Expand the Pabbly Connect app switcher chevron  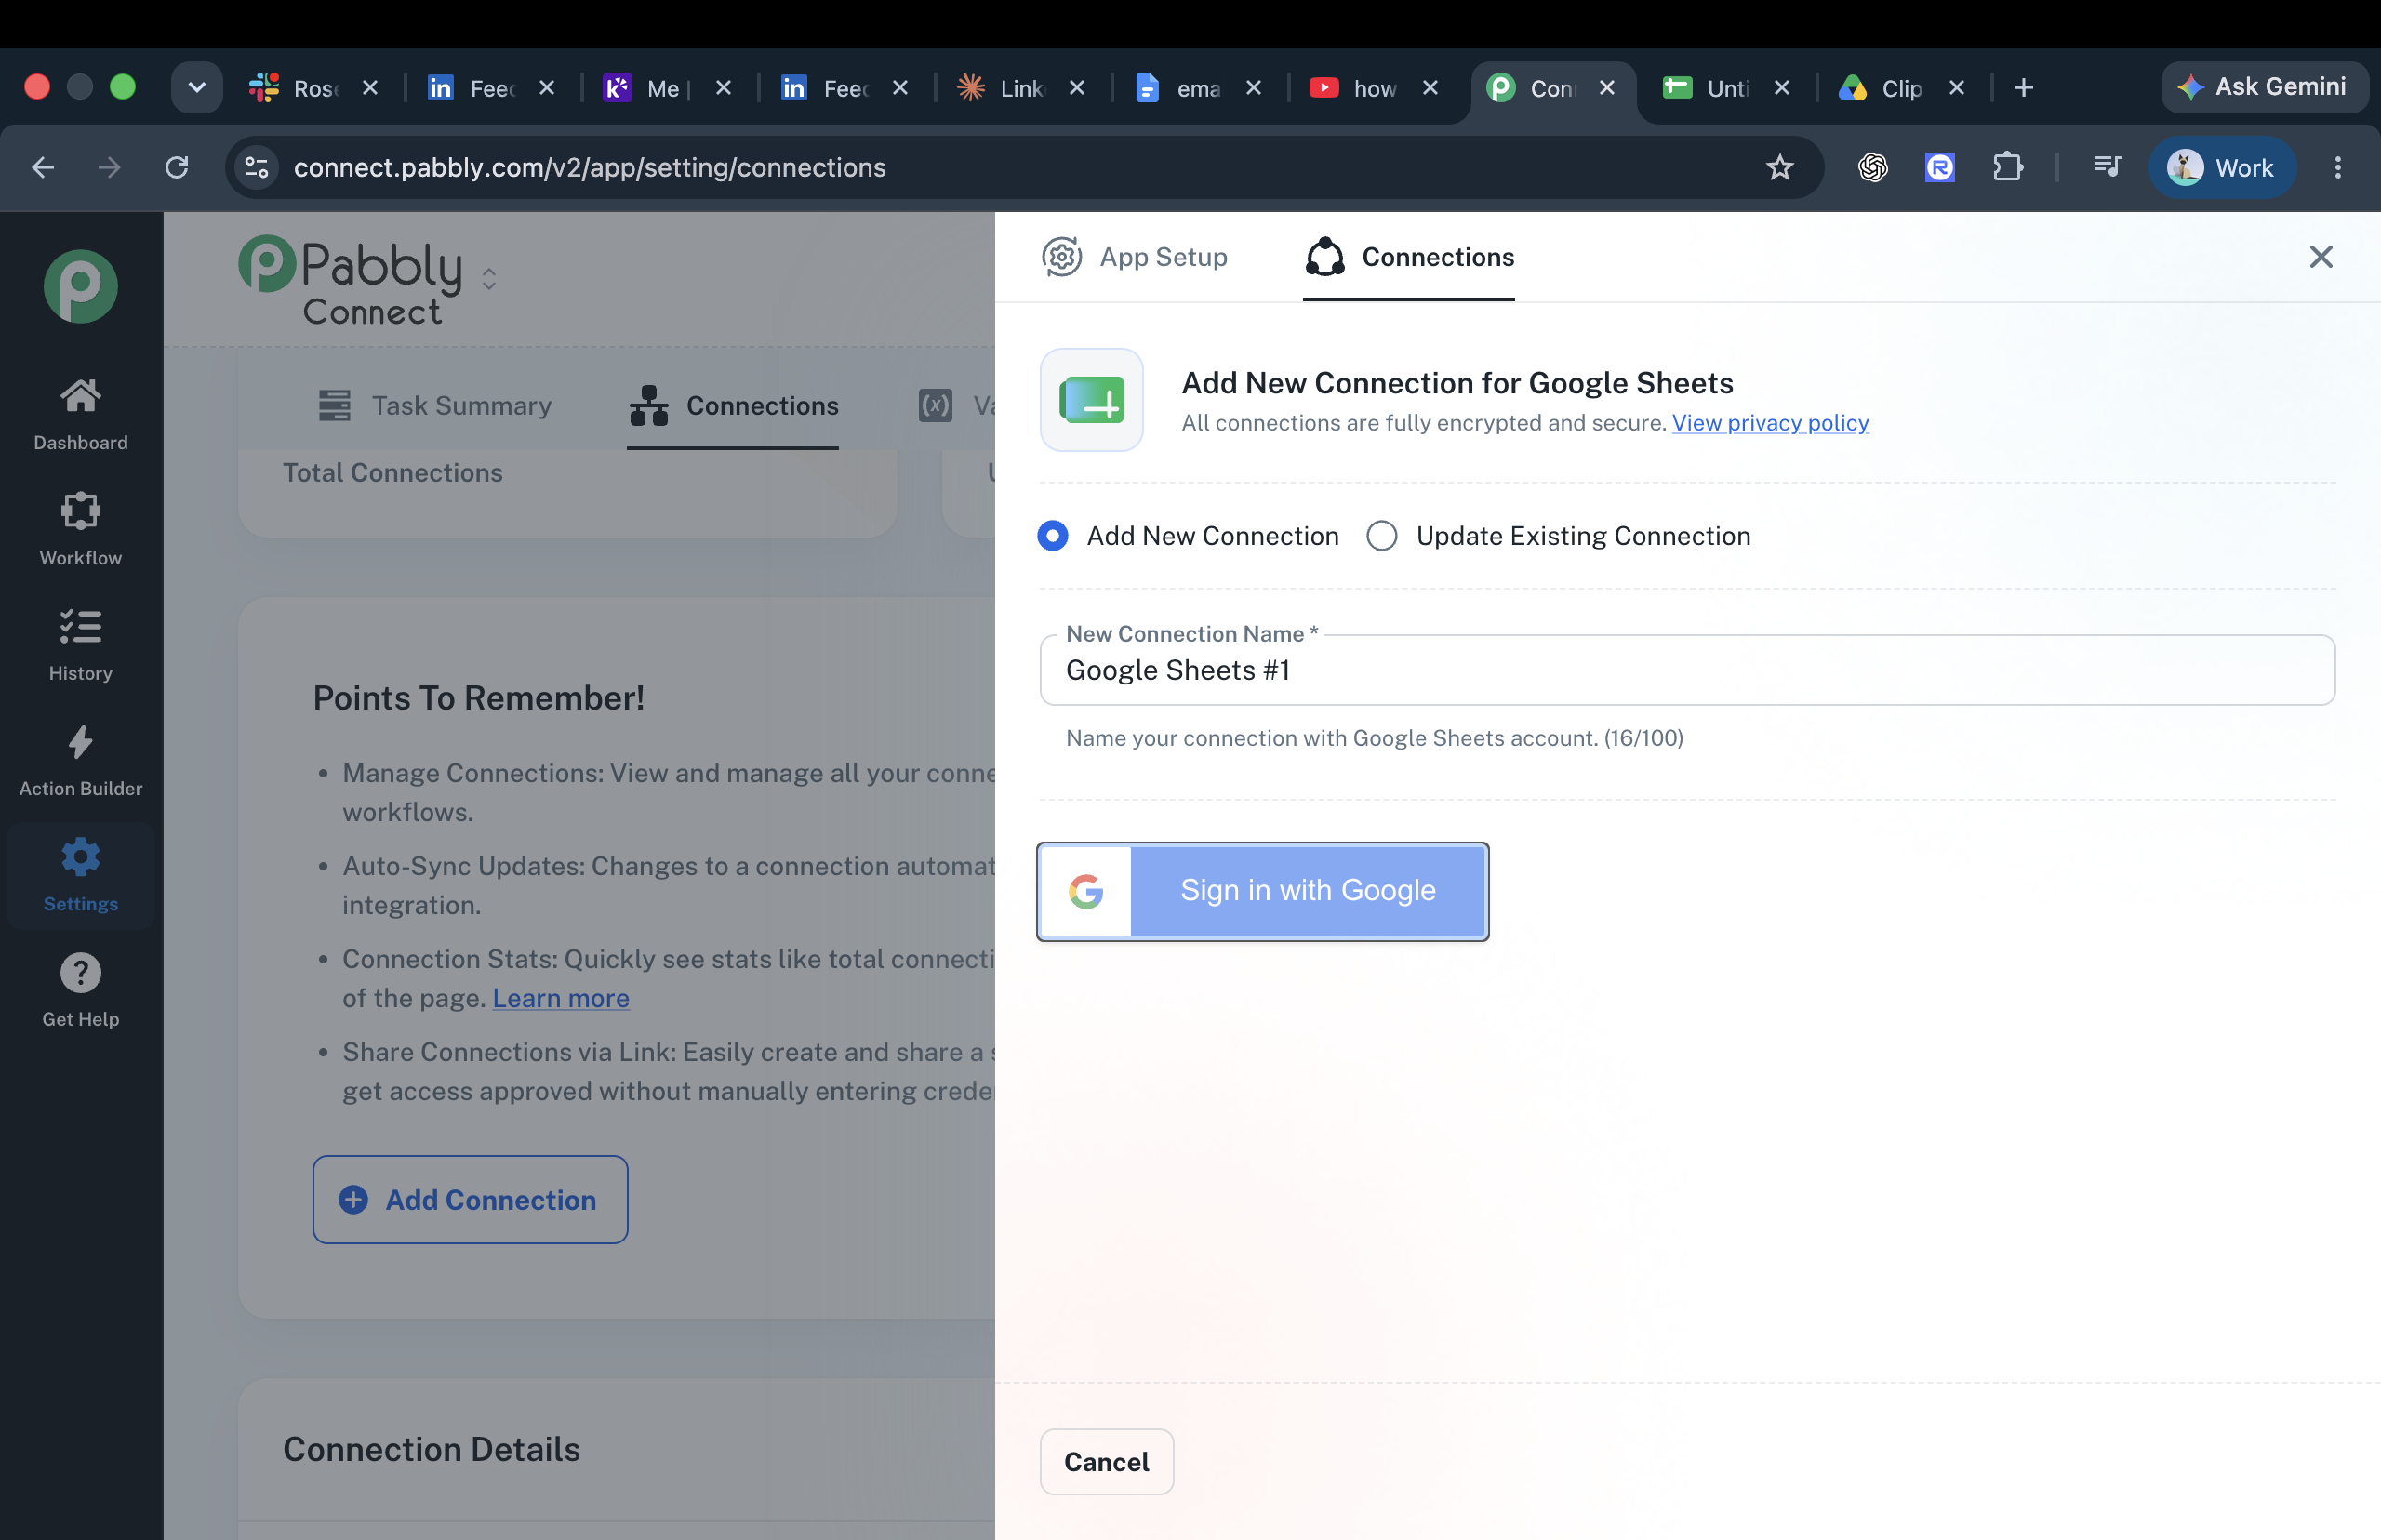(x=489, y=279)
